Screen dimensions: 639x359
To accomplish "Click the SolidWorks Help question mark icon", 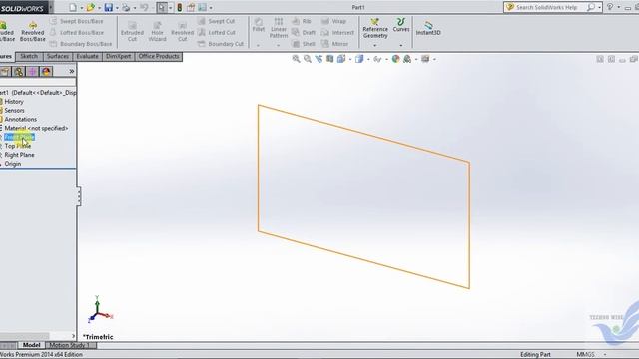I will click(610, 7).
